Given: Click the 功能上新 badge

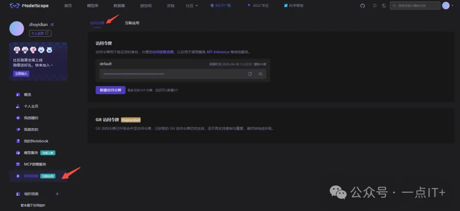Looking at the screenshot, I should (x=48, y=153).
